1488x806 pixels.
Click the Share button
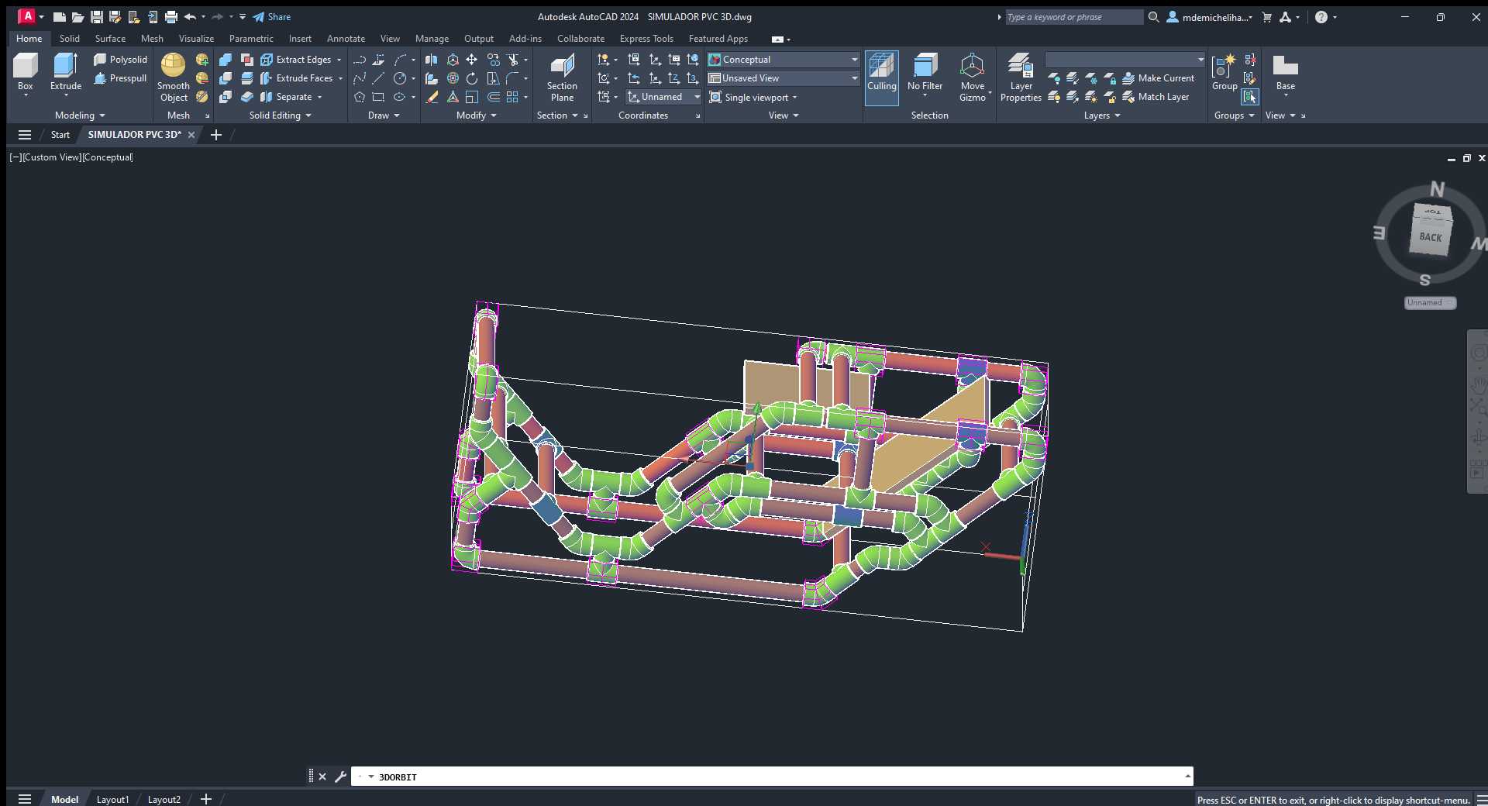coord(272,17)
